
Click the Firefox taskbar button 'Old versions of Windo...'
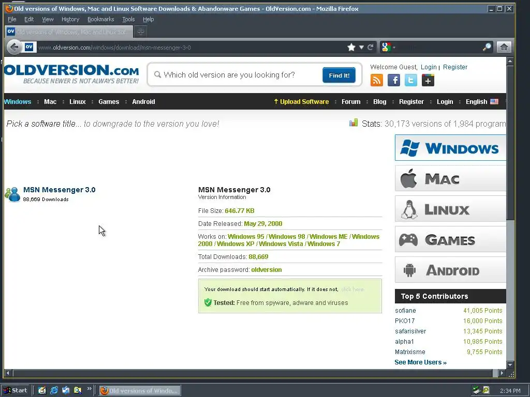140,391
